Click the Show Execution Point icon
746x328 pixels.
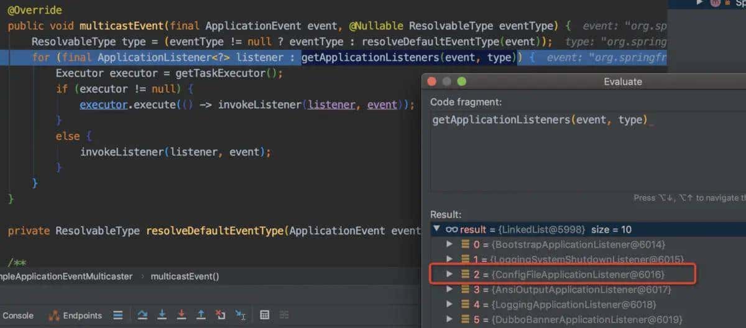click(118, 315)
